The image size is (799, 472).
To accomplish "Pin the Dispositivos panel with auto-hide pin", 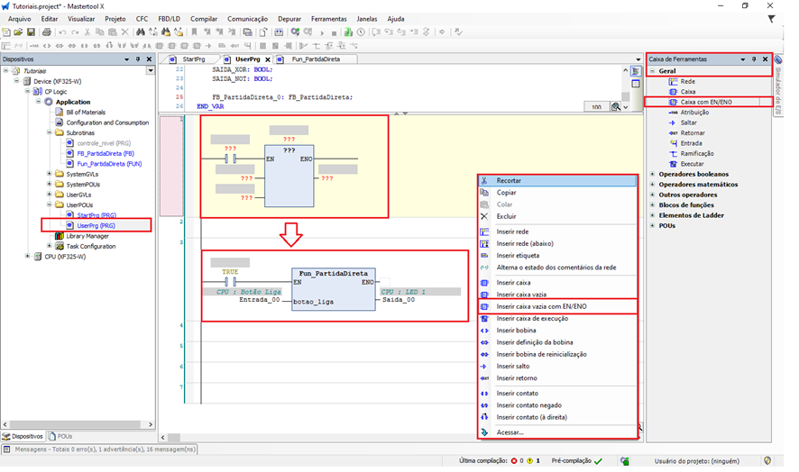I will click(x=136, y=59).
